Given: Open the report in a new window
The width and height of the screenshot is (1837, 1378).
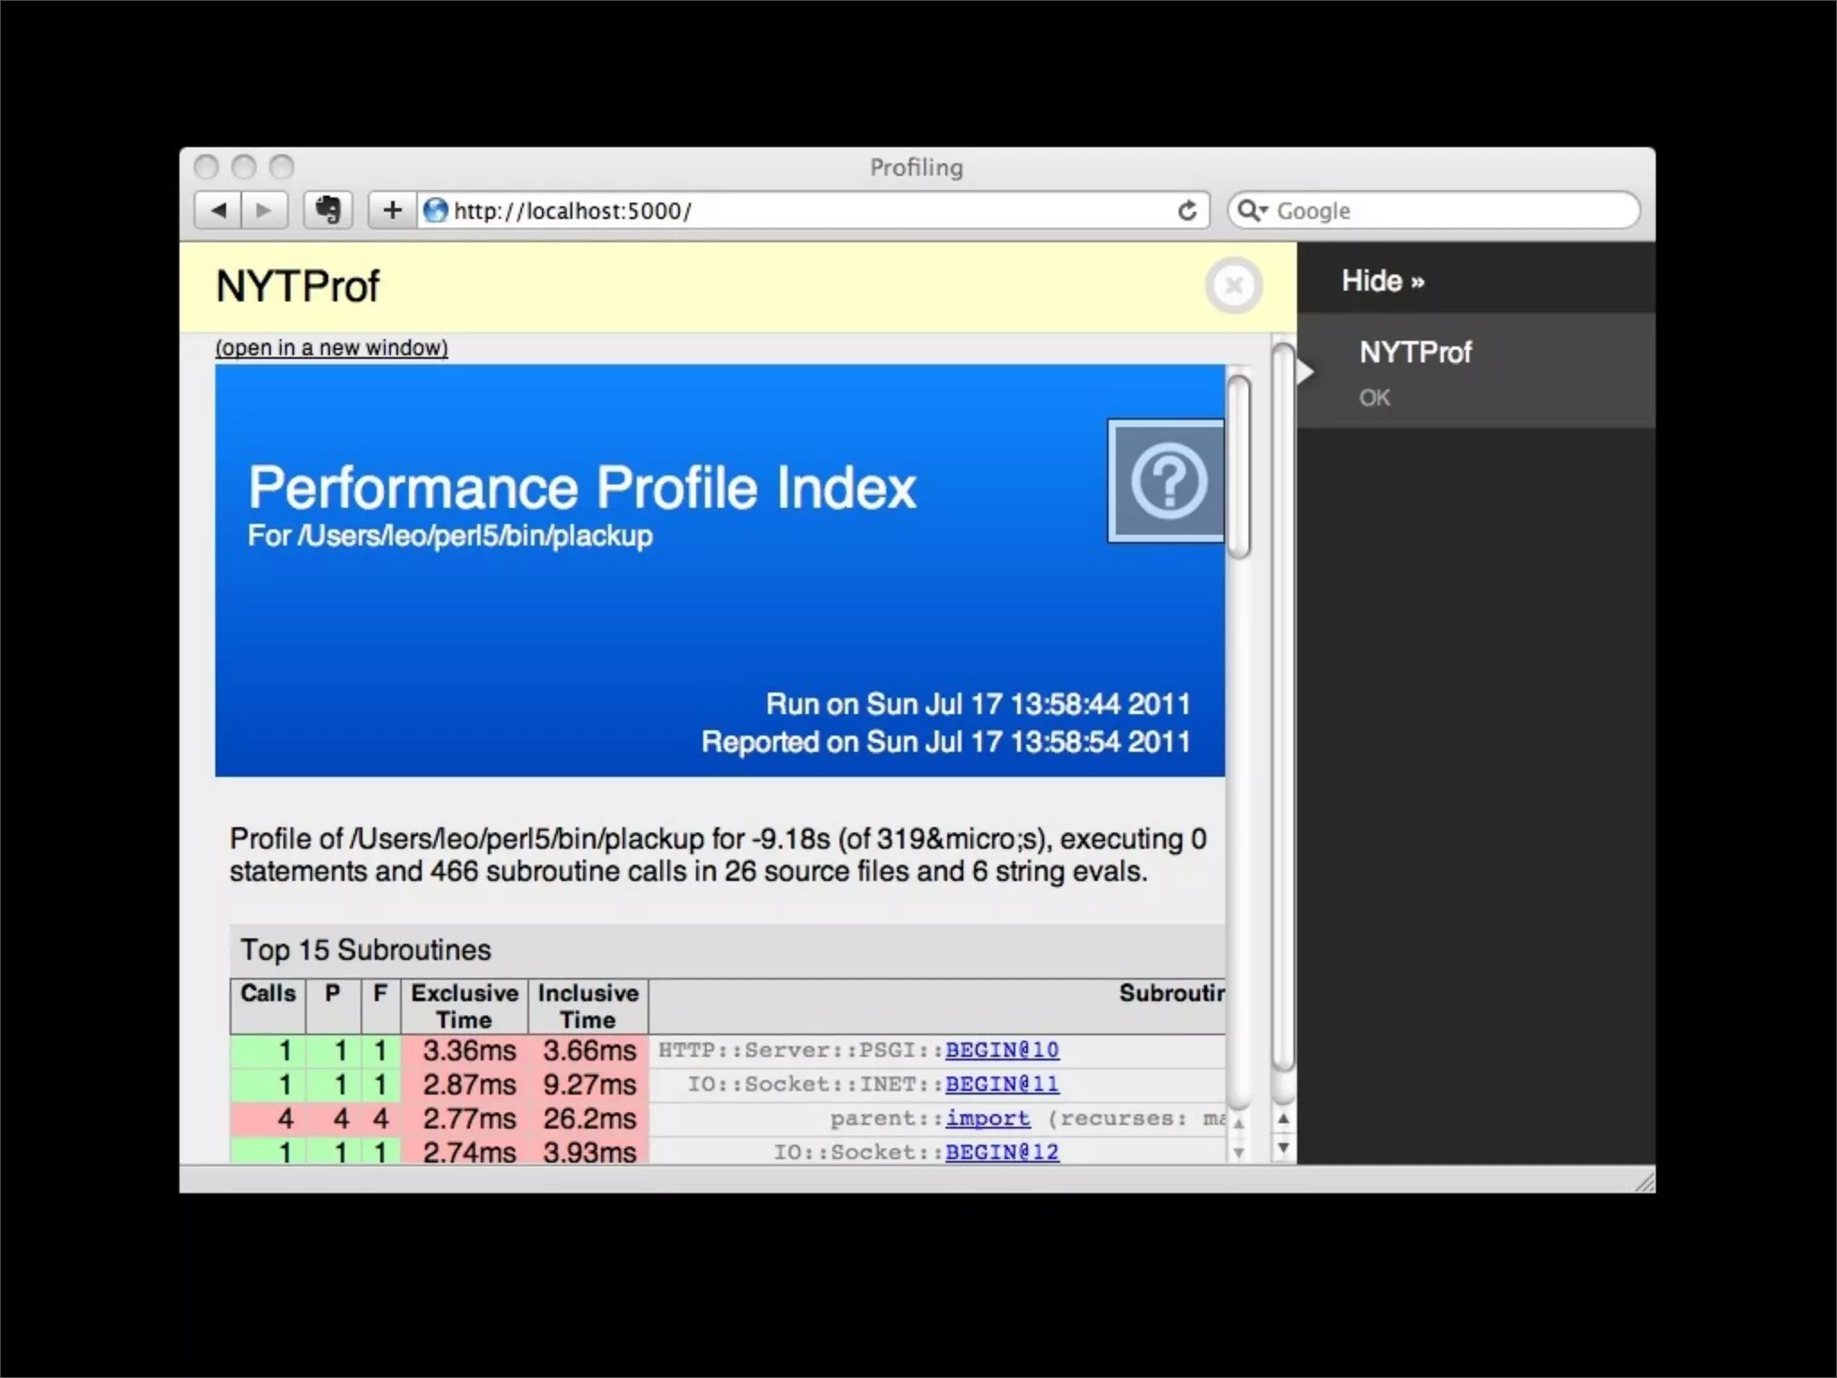Looking at the screenshot, I should [x=331, y=348].
